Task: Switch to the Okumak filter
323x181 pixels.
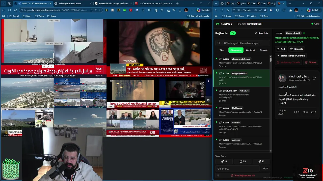Action: pyautogui.click(x=264, y=50)
